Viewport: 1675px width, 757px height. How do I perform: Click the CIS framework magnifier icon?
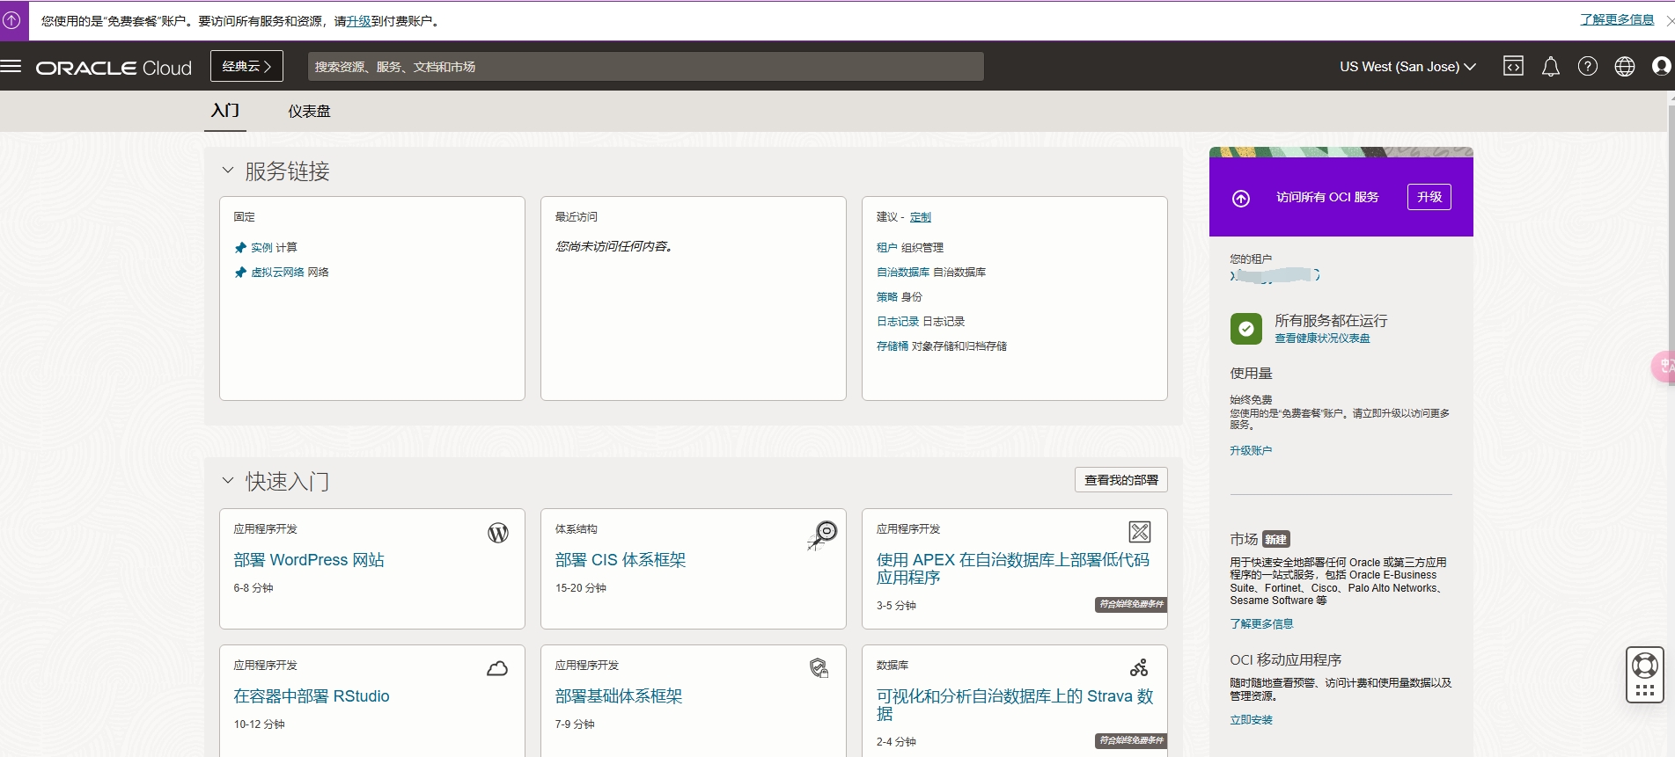[823, 535]
